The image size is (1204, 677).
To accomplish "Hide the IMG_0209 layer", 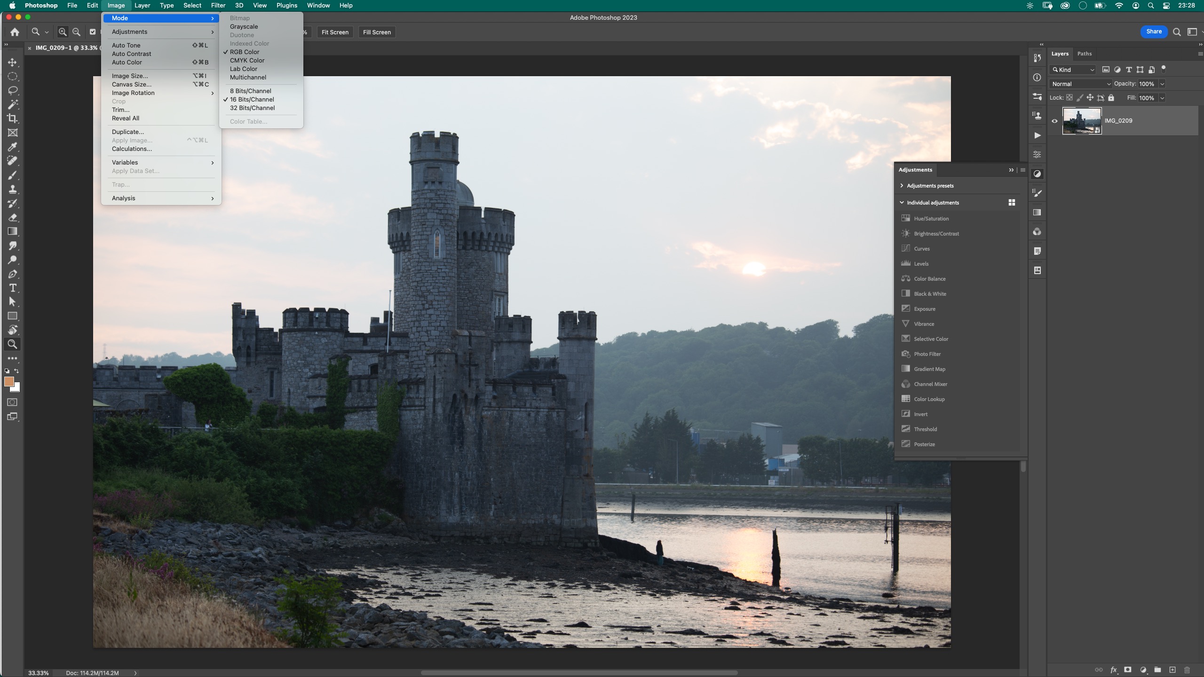I will pos(1054,121).
